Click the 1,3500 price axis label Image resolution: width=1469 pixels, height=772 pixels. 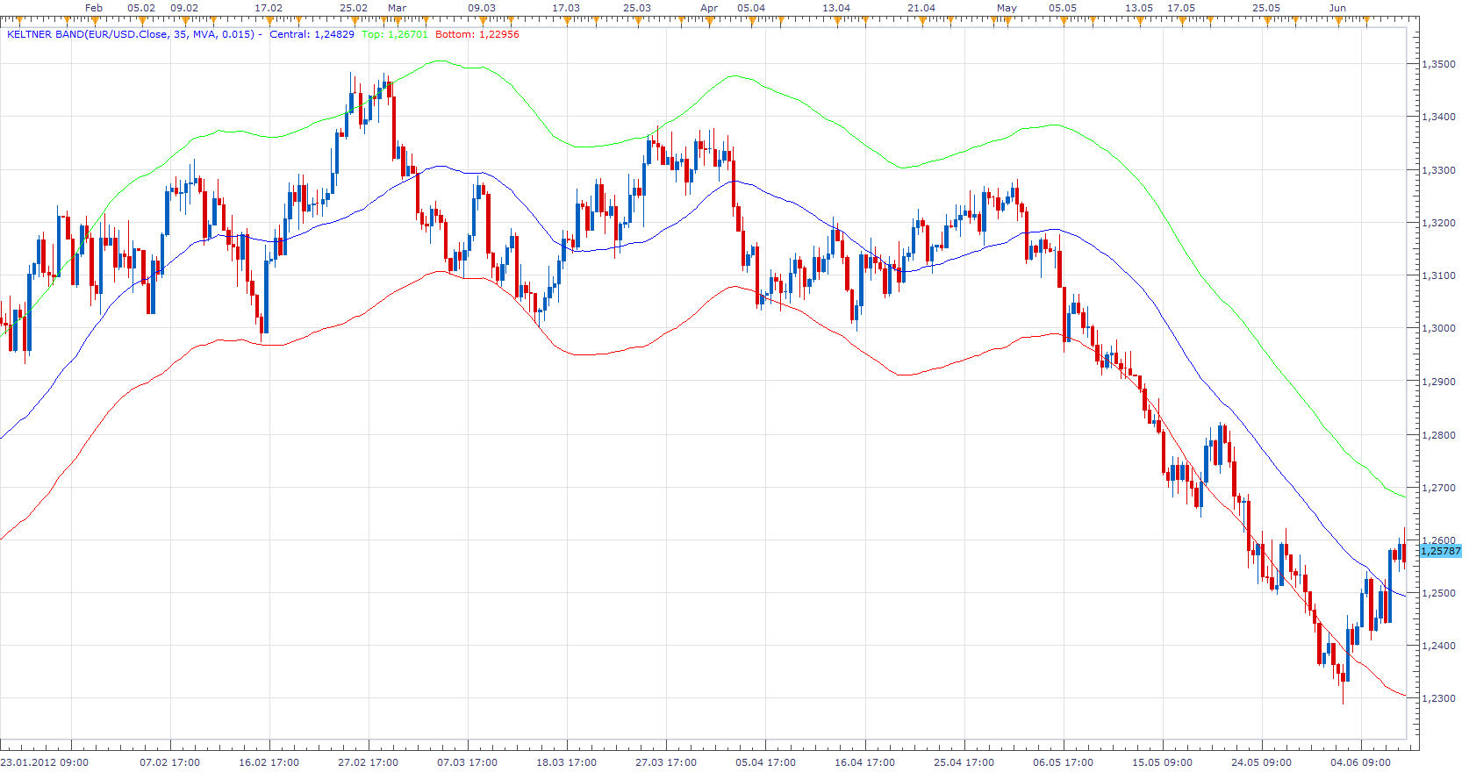pos(1439,64)
